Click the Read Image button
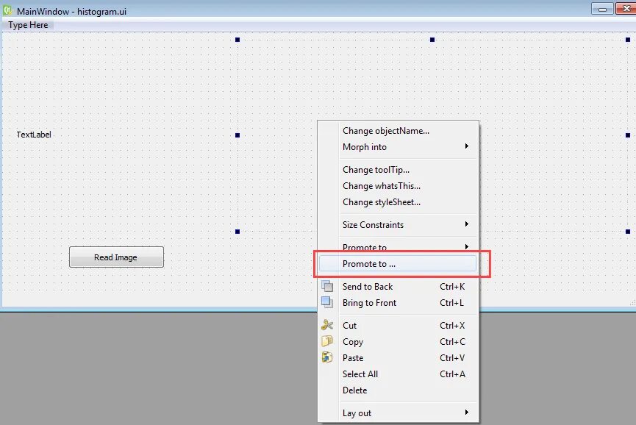636x425 pixels. click(x=116, y=257)
